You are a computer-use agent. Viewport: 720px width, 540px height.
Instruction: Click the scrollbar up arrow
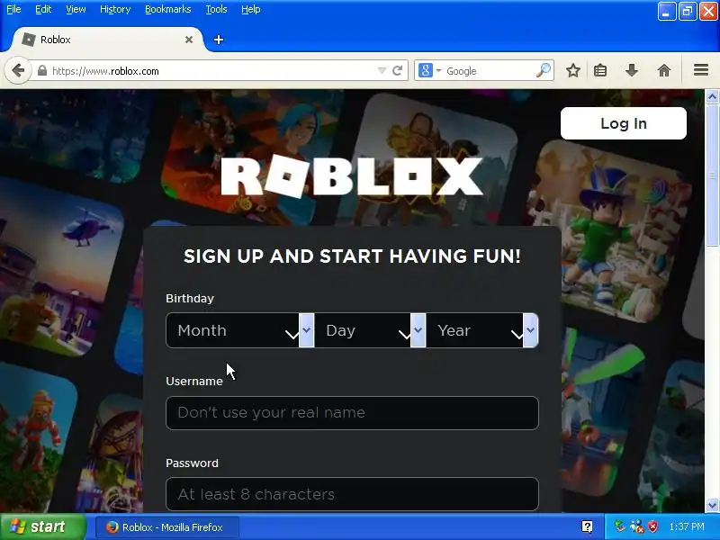[x=712, y=96]
